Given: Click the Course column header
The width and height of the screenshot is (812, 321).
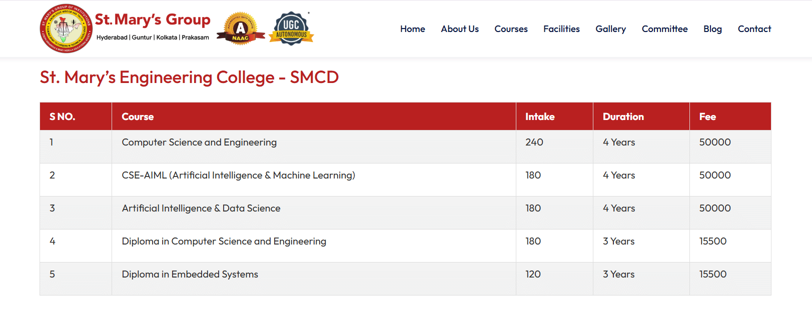Looking at the screenshot, I should point(138,116).
